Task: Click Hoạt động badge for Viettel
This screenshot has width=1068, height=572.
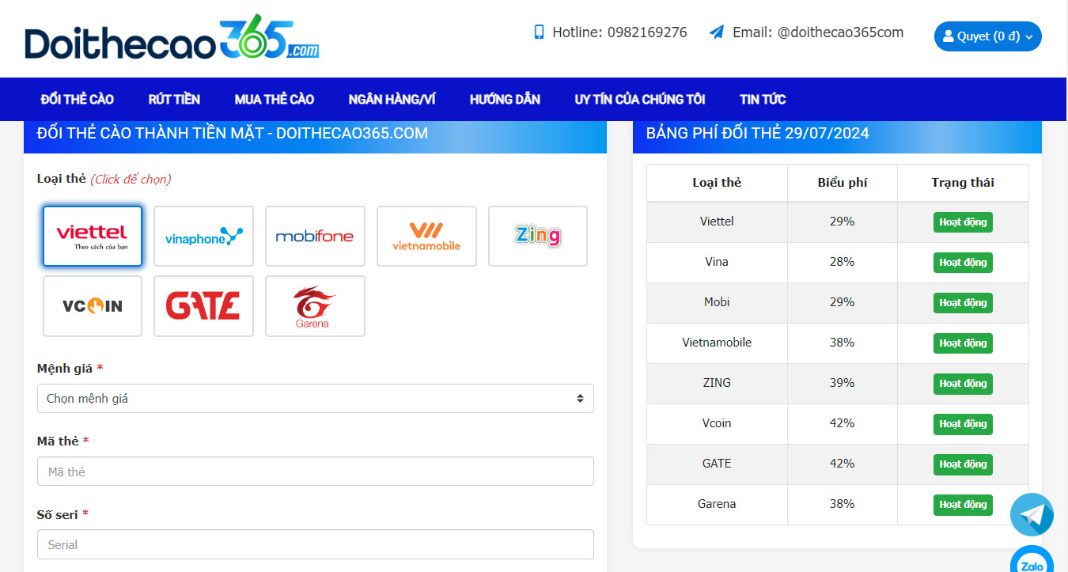Action: 963,222
